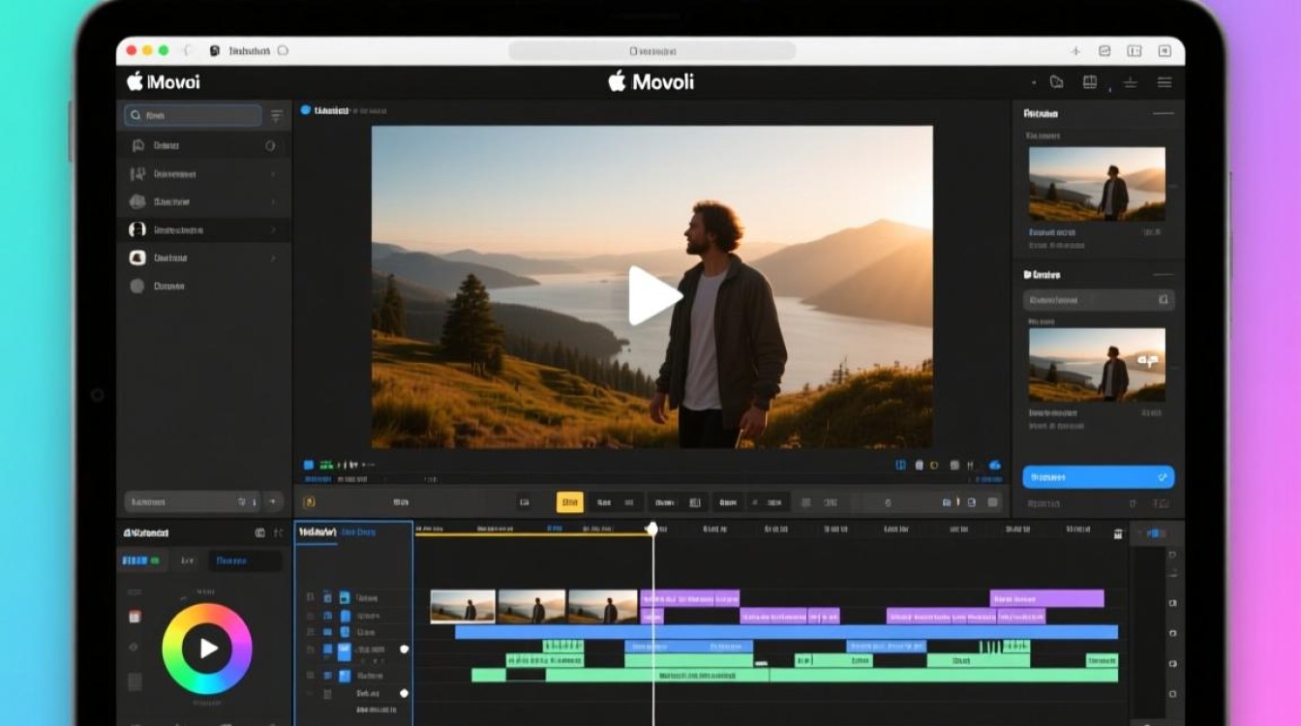
Task: Click the yellow highlighted button in the edit toolbar
Action: point(570,502)
